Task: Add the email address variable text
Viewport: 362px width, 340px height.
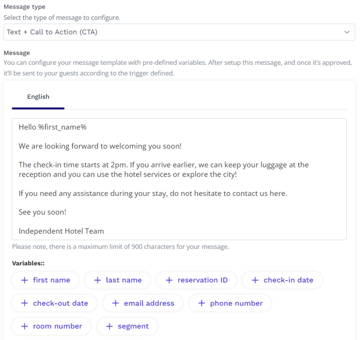Action: [x=149, y=303]
